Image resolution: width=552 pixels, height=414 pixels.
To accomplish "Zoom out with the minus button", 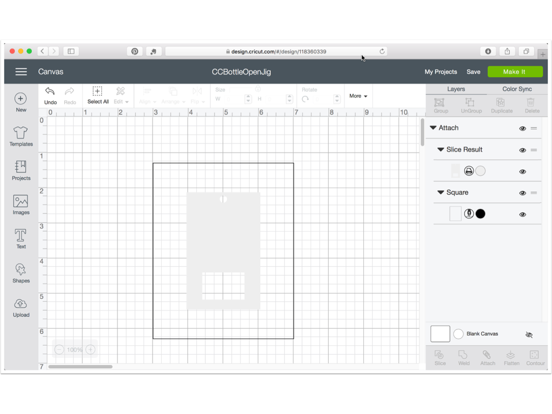I will tap(59, 349).
